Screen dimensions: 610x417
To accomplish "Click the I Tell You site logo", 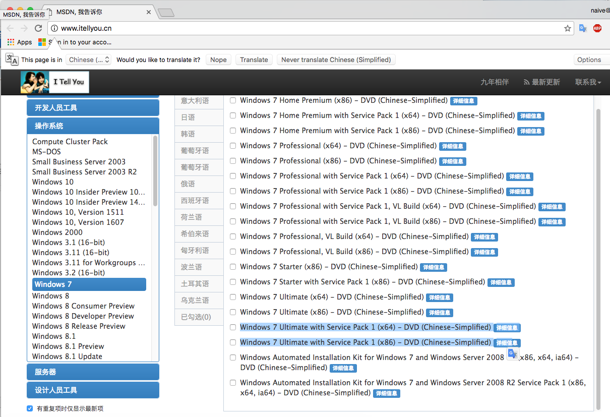I will (x=55, y=82).
